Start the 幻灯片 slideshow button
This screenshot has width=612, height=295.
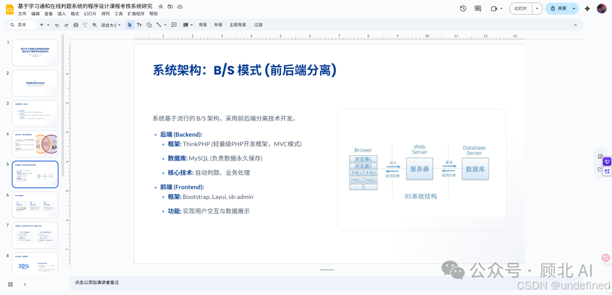pos(521,8)
